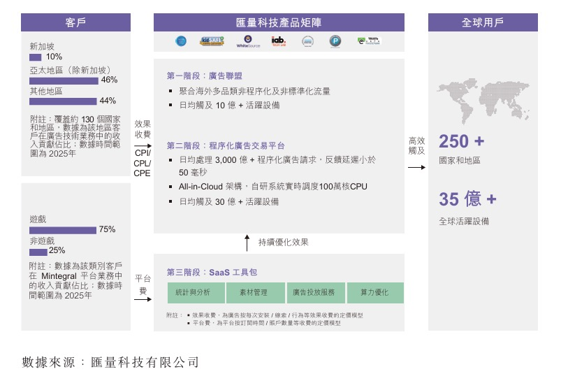This screenshot has width=561, height=381.
Task: Select the 素材管理 green box
Action: coord(256,292)
